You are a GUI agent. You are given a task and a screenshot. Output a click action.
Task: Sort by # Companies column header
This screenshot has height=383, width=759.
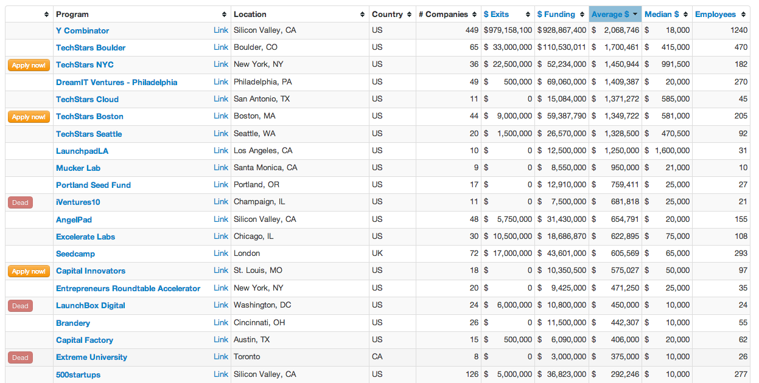coord(448,14)
